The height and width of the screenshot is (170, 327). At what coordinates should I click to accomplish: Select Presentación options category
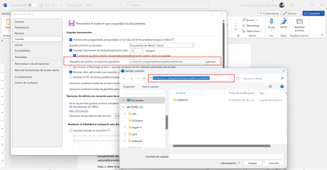coord(37,27)
